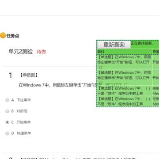Click the 重新查询 button
Image resolution: width=159 pixels, height=159 pixels.
pos(114,45)
